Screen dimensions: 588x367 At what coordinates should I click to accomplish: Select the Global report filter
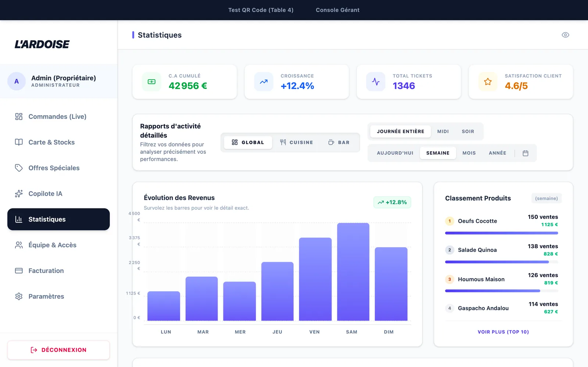pyautogui.click(x=248, y=142)
